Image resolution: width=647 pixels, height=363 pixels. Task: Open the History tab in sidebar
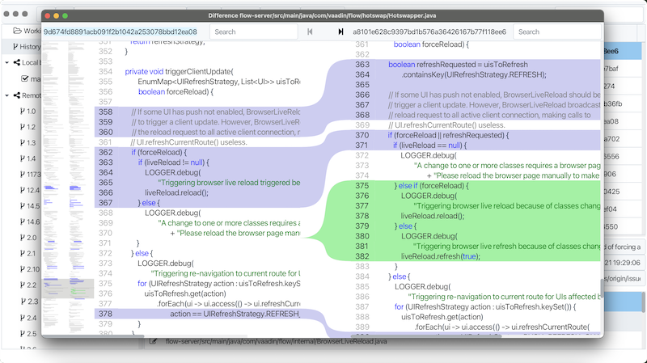[x=24, y=47]
